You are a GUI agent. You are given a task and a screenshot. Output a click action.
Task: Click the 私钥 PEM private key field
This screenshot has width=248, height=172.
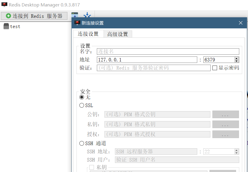coord(157,124)
